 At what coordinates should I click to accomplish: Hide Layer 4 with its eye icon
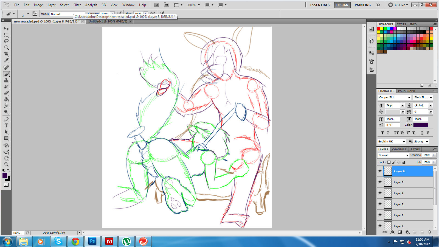click(x=380, y=193)
